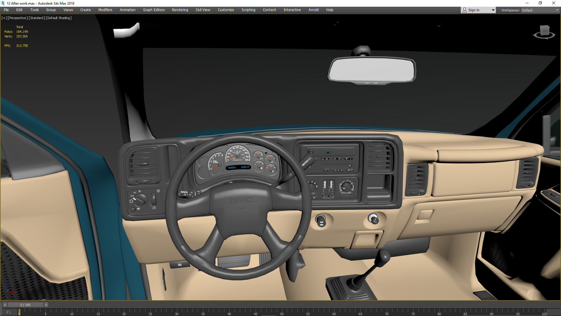Open Mini Curve Editor icon
This screenshot has width=561, height=316.
8,312
